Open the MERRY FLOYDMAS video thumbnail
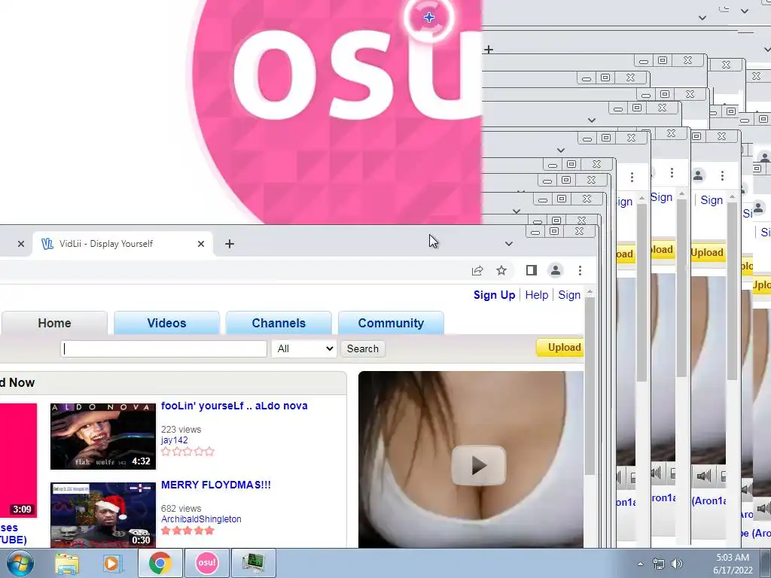Screen dimensions: 771x578 [x=102, y=515]
